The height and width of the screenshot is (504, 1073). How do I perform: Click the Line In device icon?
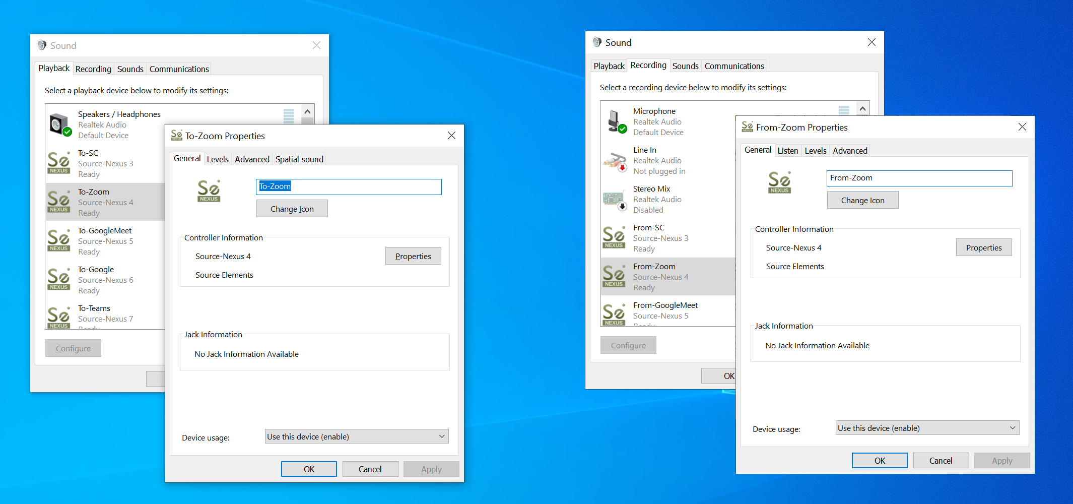click(615, 160)
